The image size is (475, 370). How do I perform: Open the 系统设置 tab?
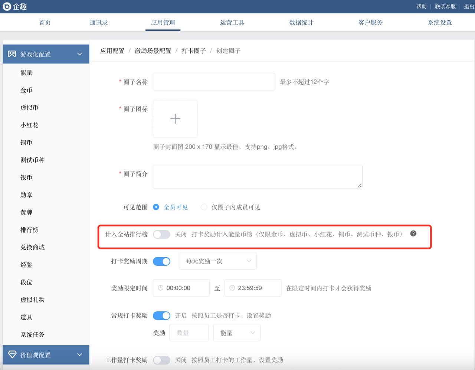[x=440, y=23]
